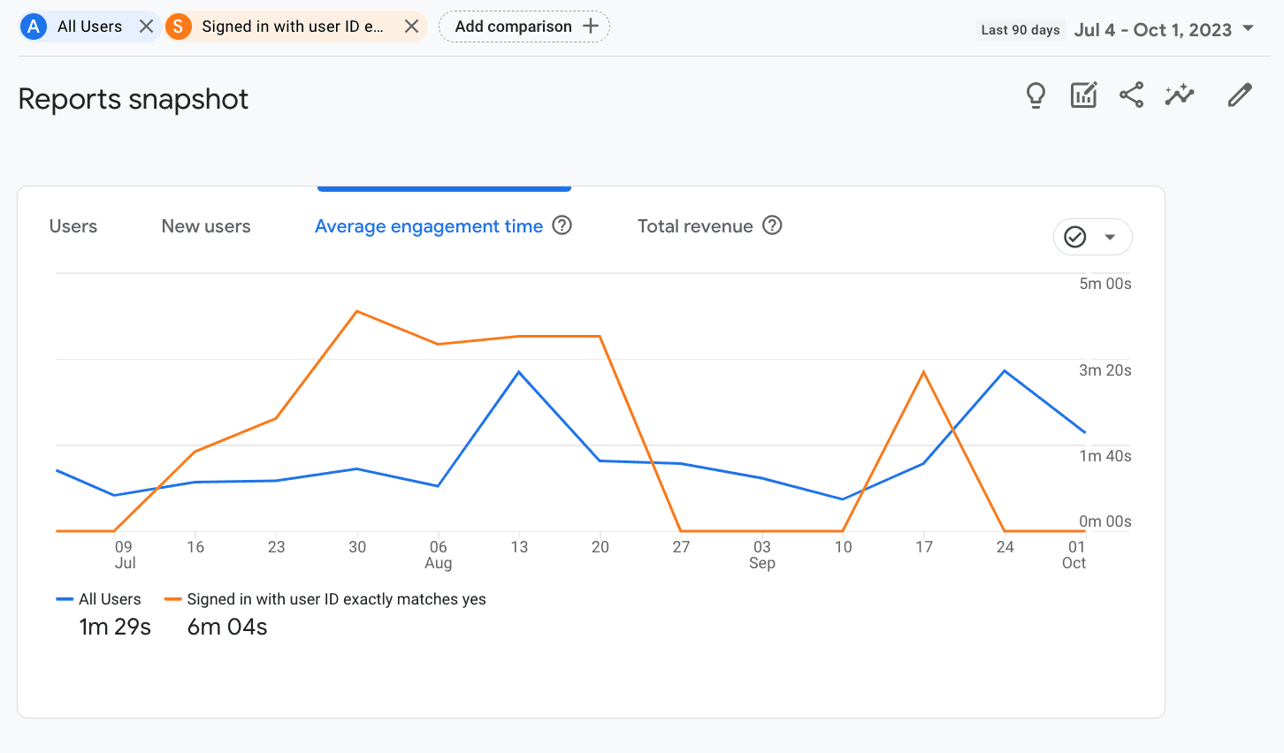Click the 1m 40s axis label

pyautogui.click(x=1105, y=456)
